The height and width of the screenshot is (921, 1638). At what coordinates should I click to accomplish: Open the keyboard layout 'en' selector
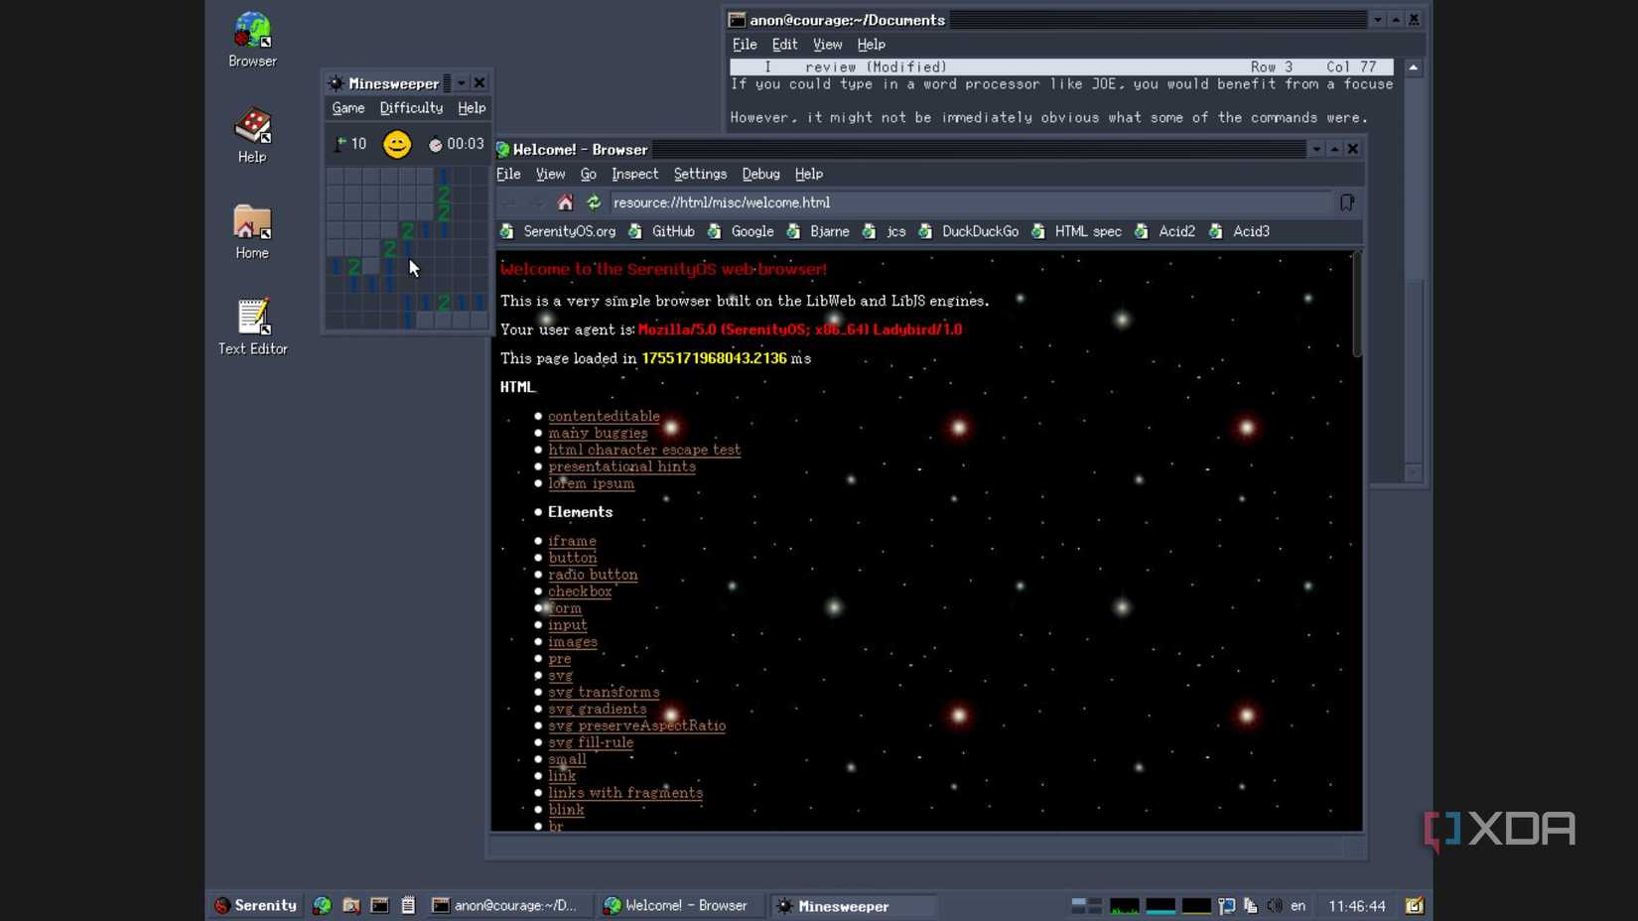point(1297,905)
